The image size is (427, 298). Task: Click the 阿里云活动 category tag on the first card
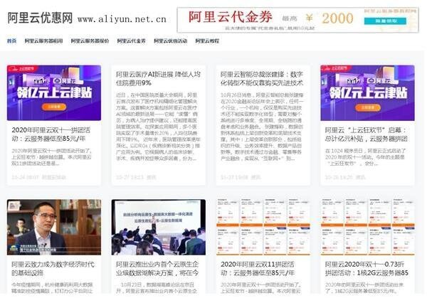coord(54,177)
